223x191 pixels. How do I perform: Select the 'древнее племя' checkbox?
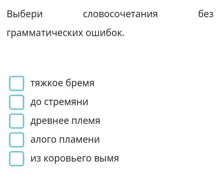[17, 121]
